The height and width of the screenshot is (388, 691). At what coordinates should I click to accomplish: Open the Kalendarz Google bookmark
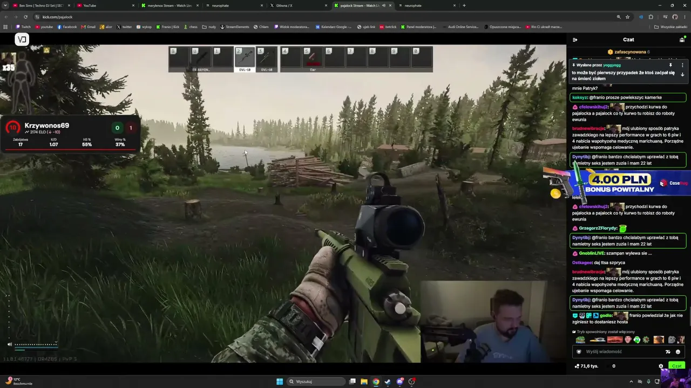[333, 27]
